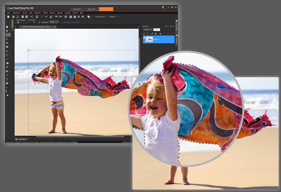Select the Freehand selection tool

coord(7,35)
